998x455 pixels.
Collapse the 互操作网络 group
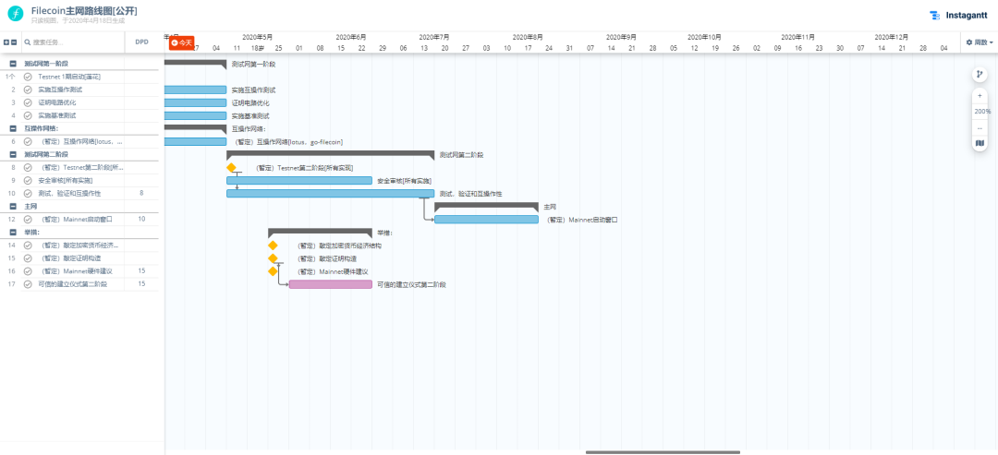click(13, 128)
